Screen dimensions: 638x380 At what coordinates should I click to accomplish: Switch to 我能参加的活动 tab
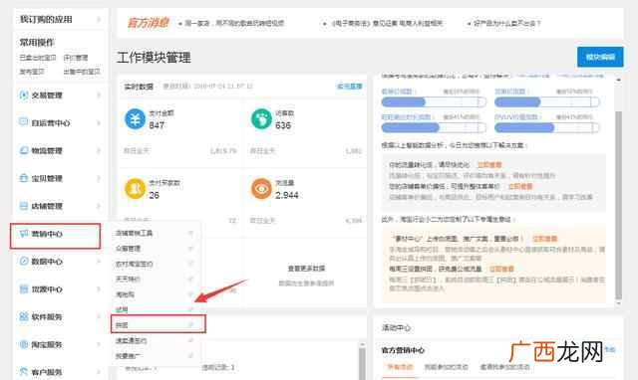[446, 367]
